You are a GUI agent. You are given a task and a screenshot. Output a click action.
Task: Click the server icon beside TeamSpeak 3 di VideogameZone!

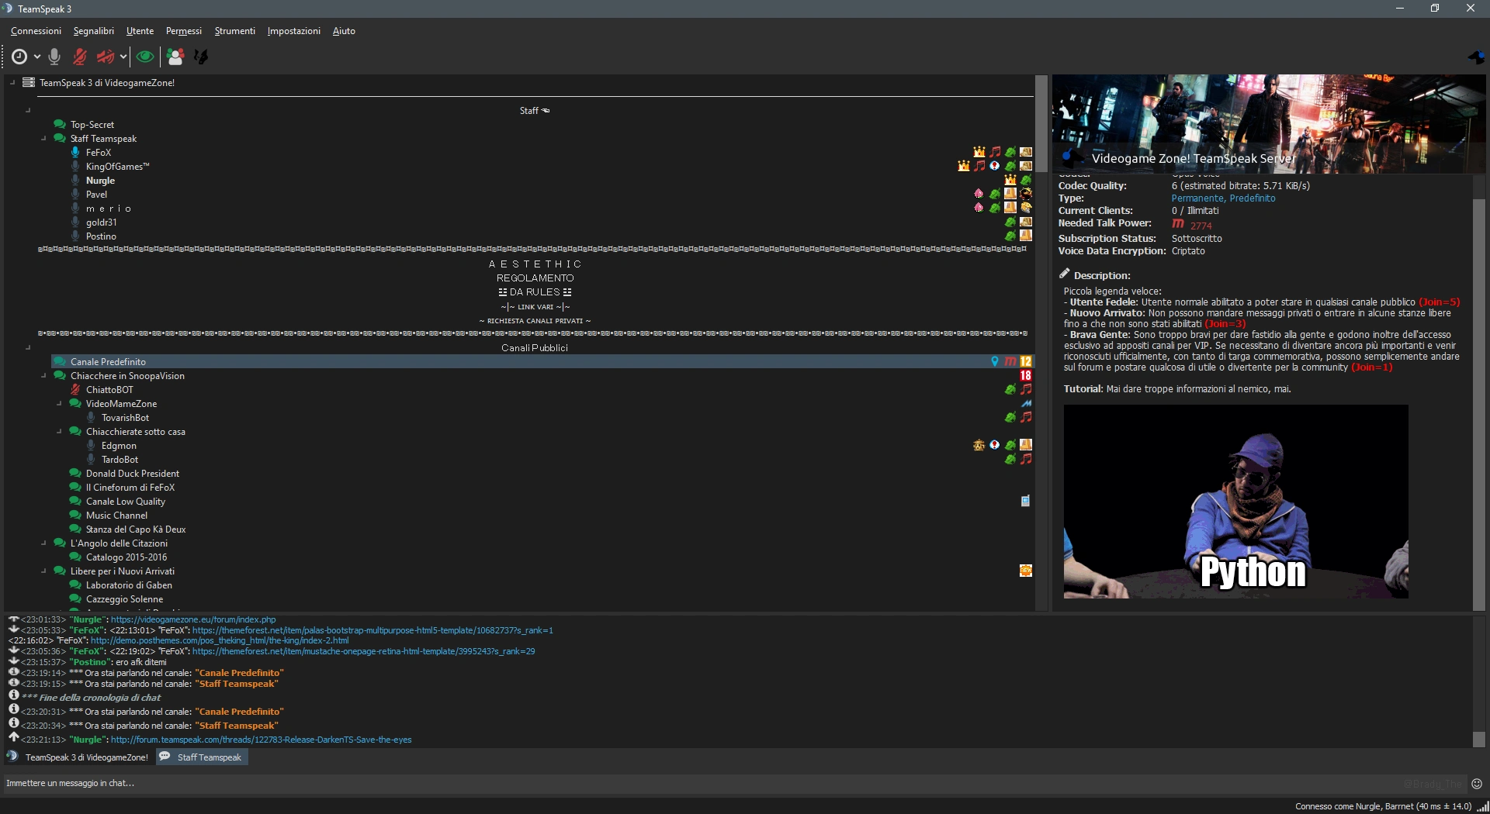(29, 82)
